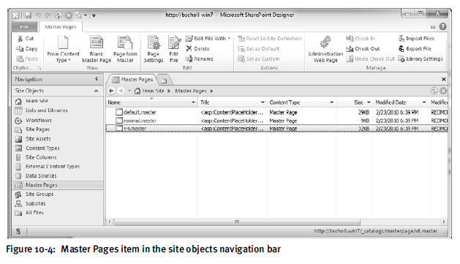Open the Size column dropdown
Screen dimensions: 460x264
point(369,102)
